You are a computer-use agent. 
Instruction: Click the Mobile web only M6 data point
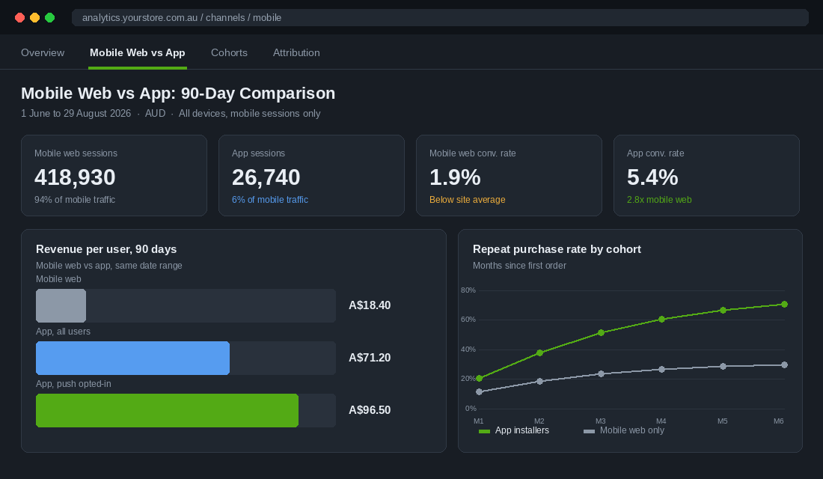pyautogui.click(x=785, y=364)
